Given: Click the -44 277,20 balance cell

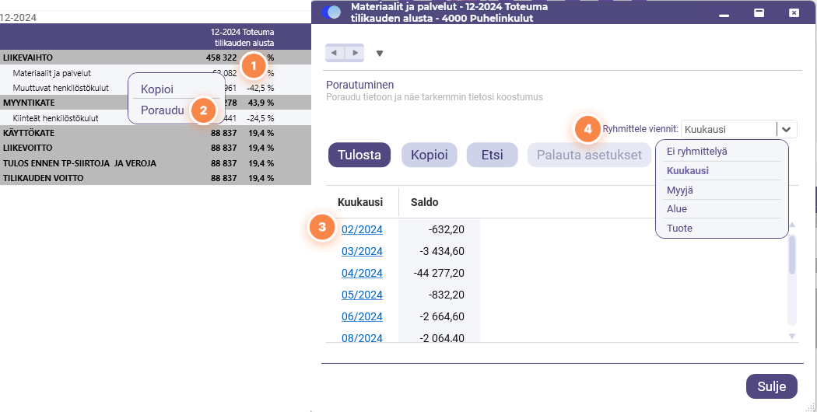Looking at the screenshot, I should coord(440,273).
